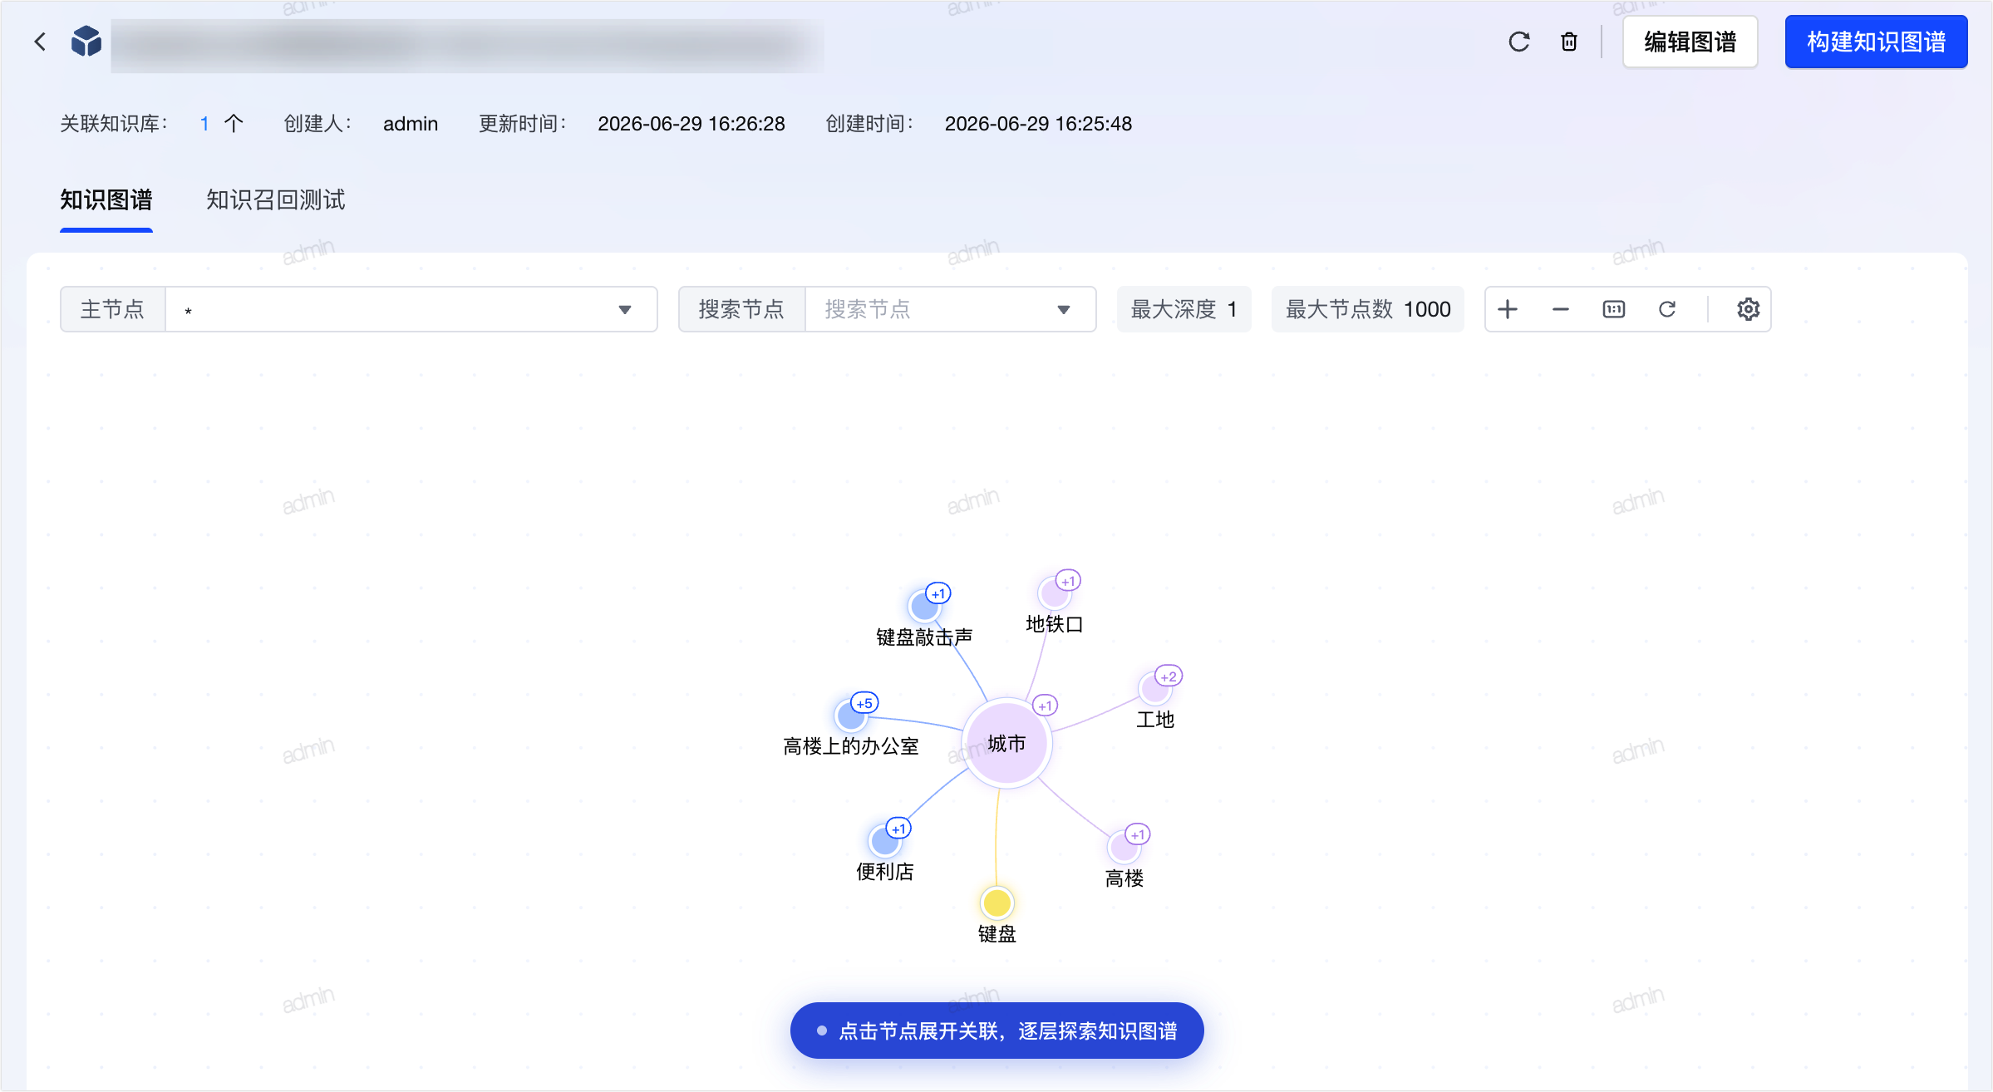The height and width of the screenshot is (1092, 1993).
Task: Reload the graph canvas with rotate icon
Action: pyautogui.click(x=1666, y=309)
